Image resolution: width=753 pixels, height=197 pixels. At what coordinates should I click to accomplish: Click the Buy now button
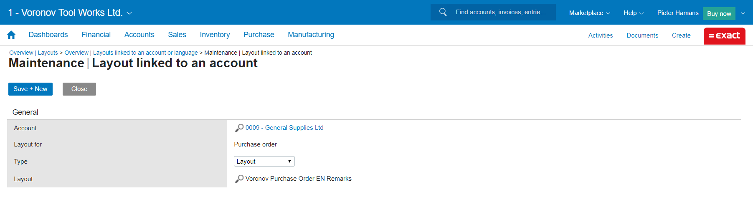coord(719,14)
